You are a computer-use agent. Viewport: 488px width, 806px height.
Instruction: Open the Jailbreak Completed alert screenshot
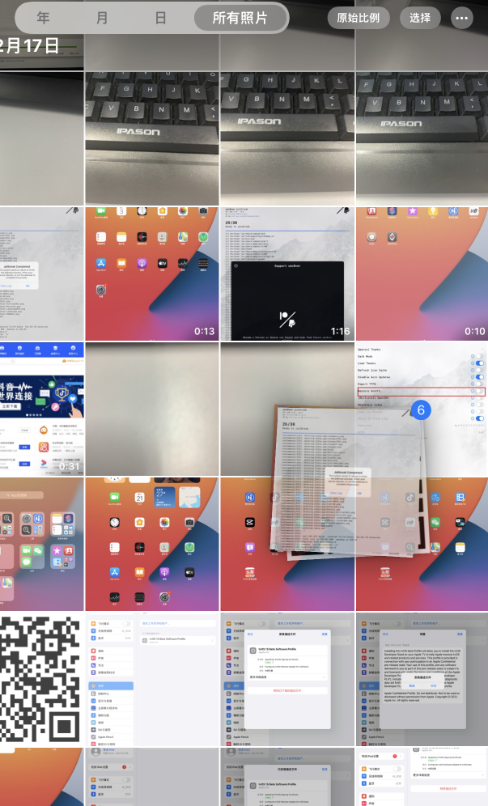pyautogui.click(x=41, y=273)
